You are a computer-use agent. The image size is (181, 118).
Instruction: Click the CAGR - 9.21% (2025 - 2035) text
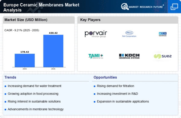22,30
